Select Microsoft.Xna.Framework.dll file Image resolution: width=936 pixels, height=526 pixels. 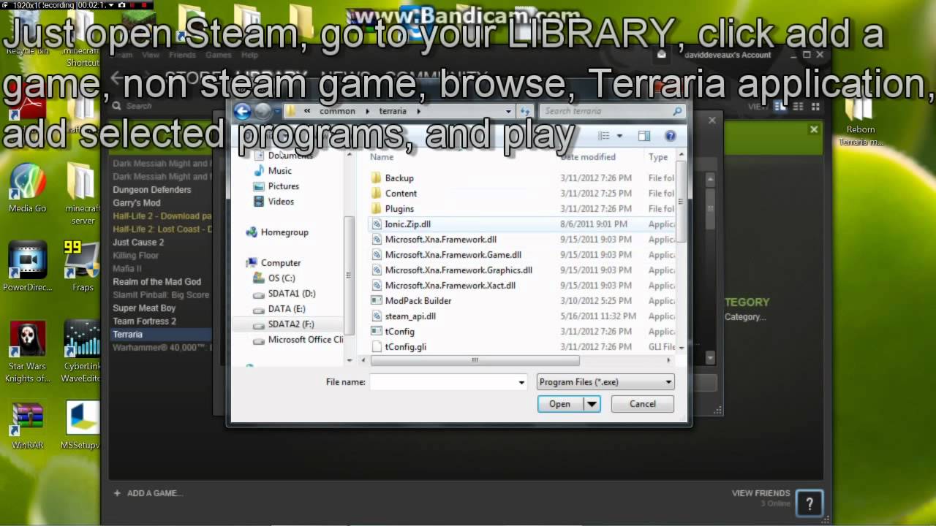pos(440,240)
